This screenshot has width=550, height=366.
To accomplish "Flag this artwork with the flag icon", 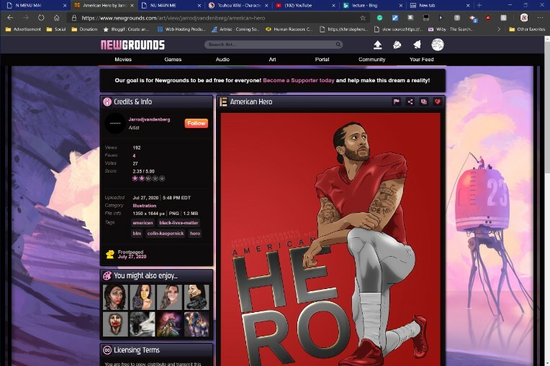I will click(x=397, y=101).
